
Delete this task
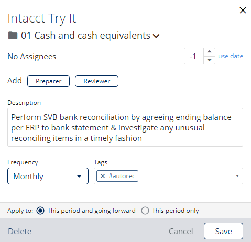click(x=20, y=232)
